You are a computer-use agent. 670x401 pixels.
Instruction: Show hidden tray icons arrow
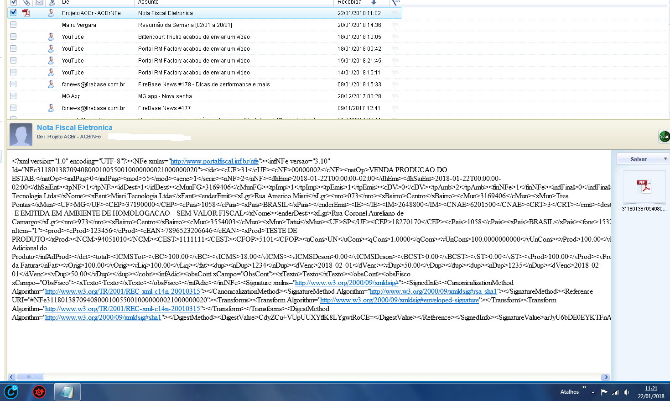pyautogui.click(x=593, y=392)
